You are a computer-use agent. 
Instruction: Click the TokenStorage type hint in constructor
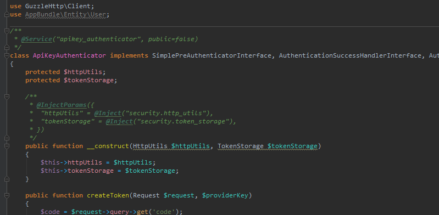241,146
